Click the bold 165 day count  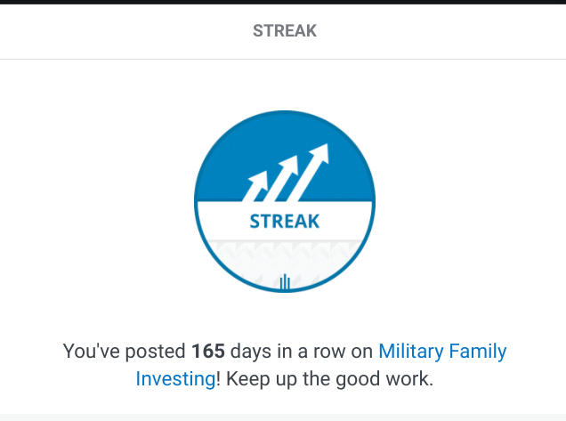(x=208, y=351)
